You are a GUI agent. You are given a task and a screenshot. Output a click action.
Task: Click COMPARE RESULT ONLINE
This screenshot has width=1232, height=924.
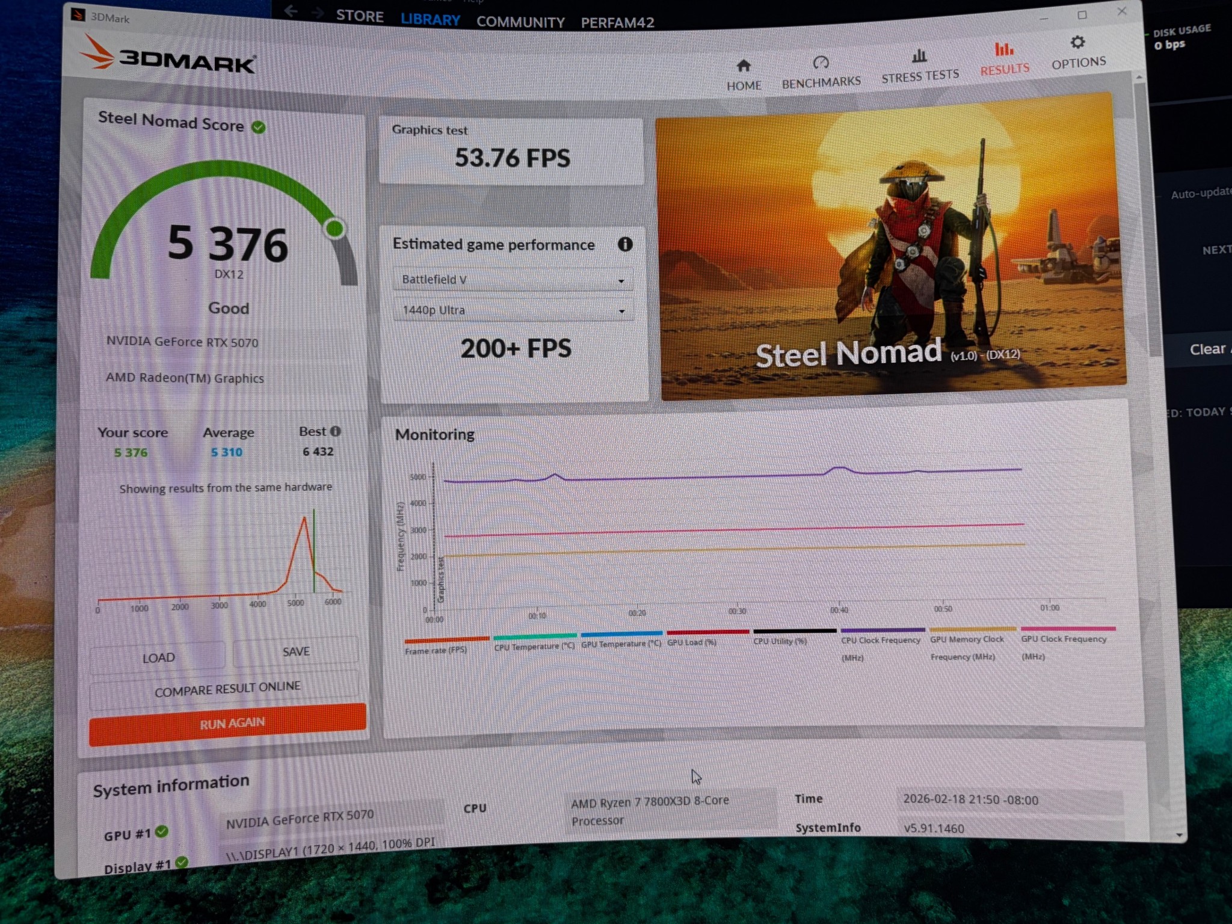point(226,689)
